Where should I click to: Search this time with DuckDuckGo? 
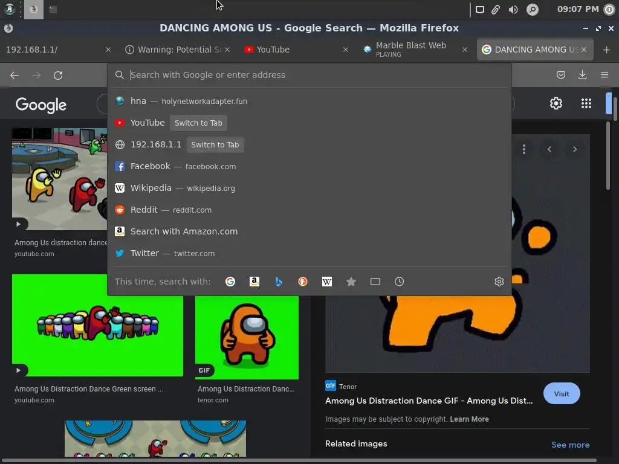point(303,282)
